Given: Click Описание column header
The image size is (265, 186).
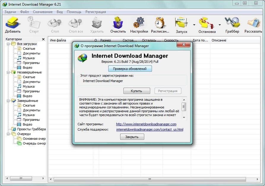Looking at the screenshot, I should pyautogui.click(x=235, y=40).
